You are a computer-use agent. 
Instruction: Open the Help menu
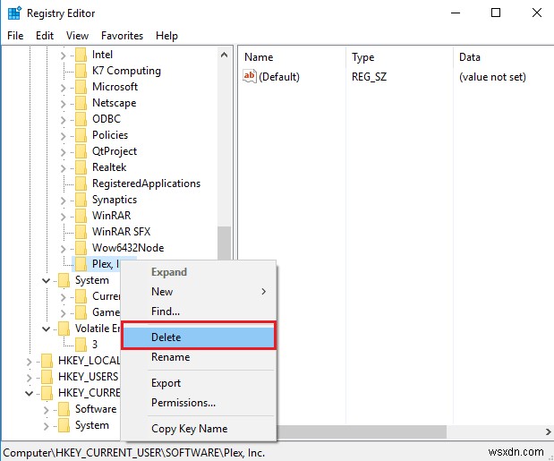point(166,36)
